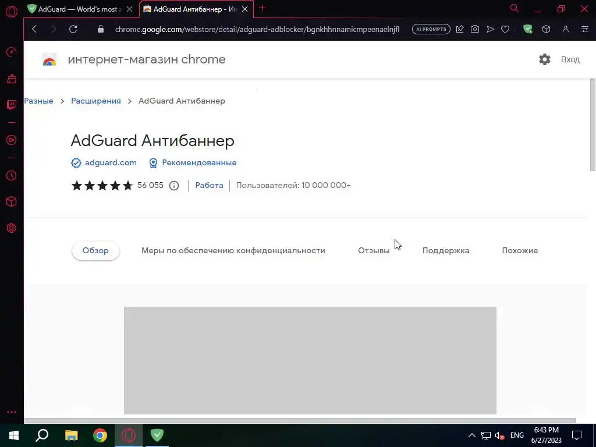Open the Расширения breadcrumb link

(x=96, y=101)
